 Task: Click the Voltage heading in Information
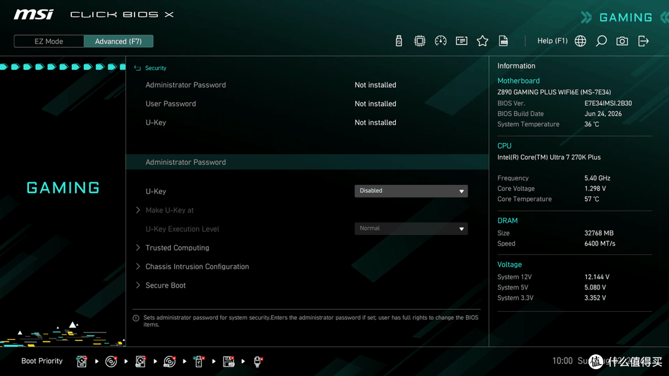509,265
